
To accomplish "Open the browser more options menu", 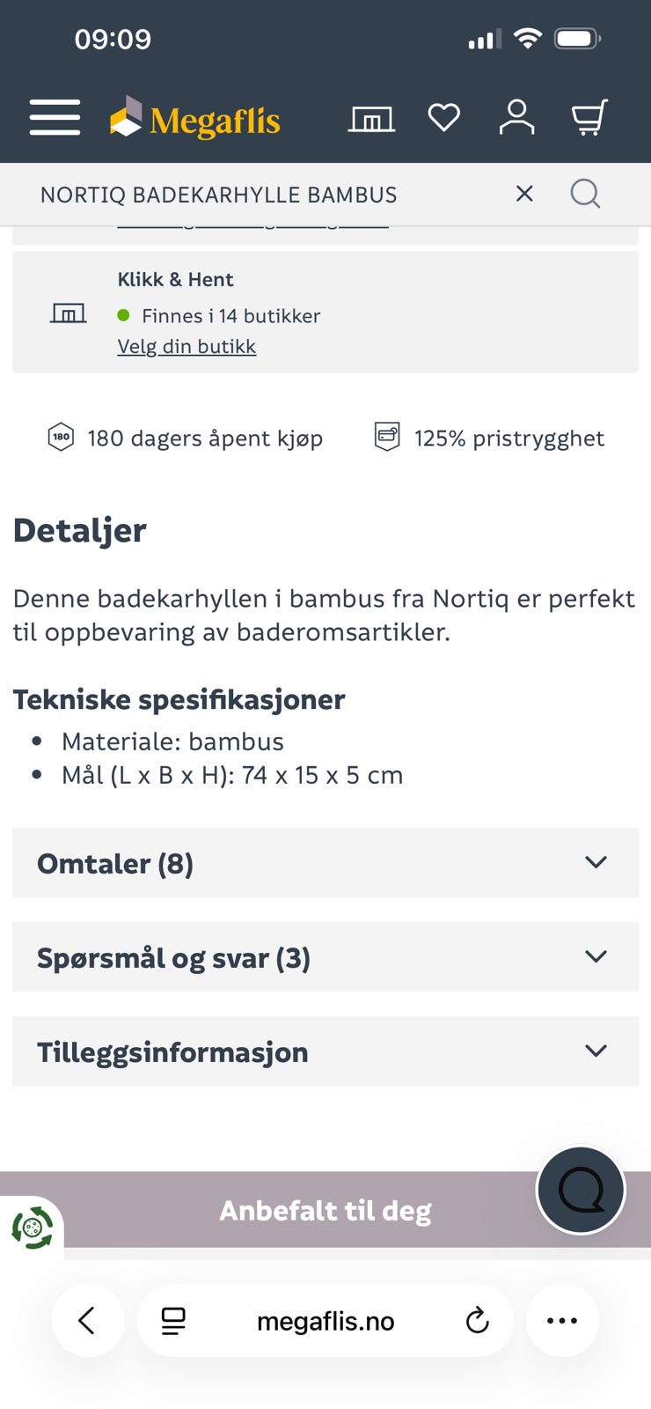I will [x=561, y=1320].
